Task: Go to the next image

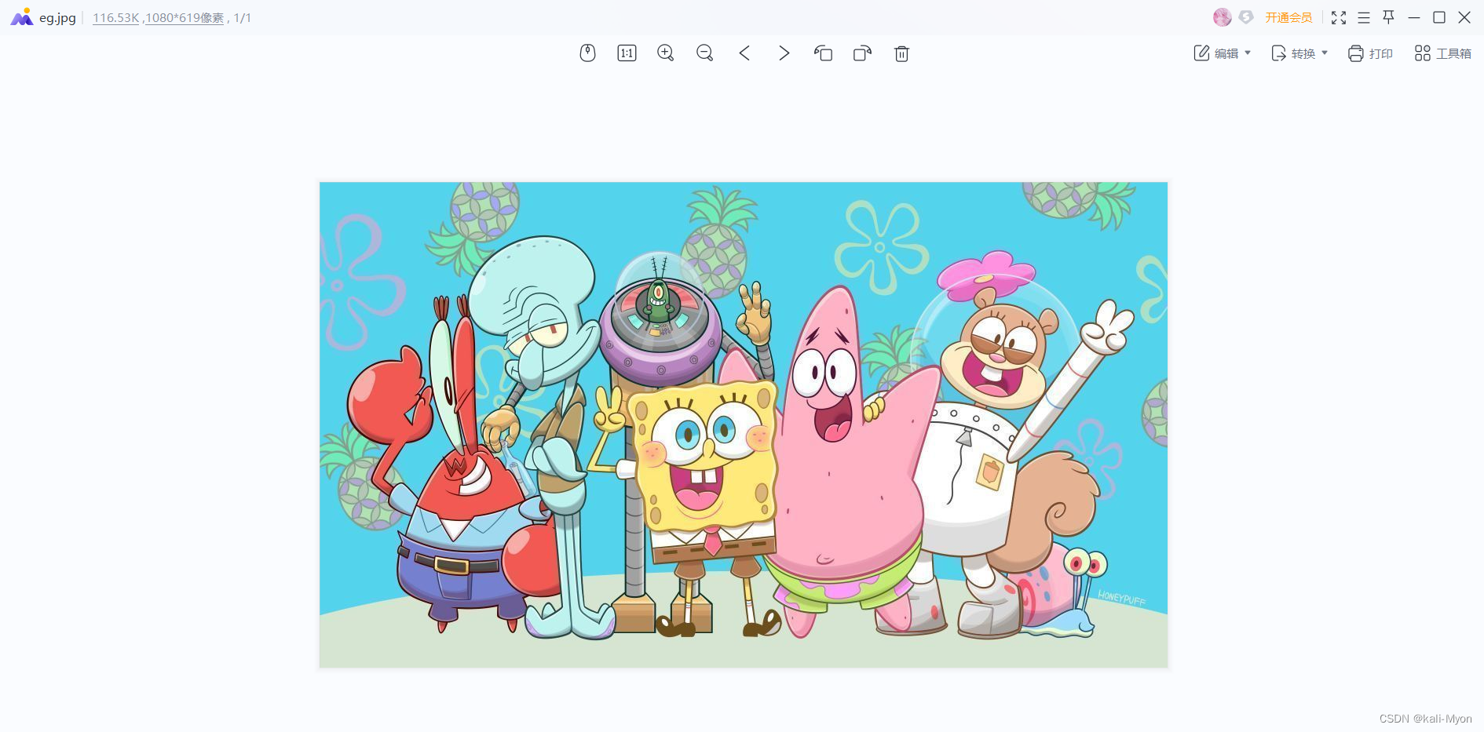Action: point(784,53)
